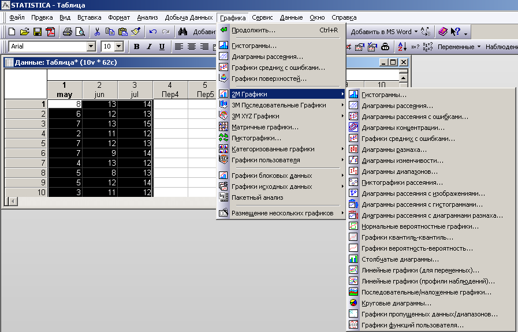Click the Paste clipboard icon

(x=123, y=32)
